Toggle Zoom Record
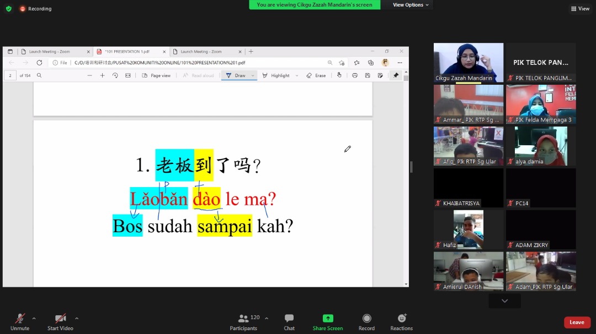 click(x=366, y=322)
